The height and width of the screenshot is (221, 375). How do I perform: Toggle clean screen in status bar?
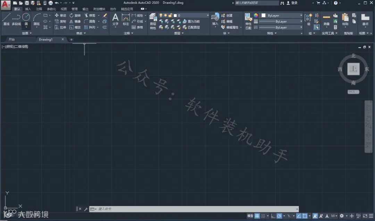365,216
